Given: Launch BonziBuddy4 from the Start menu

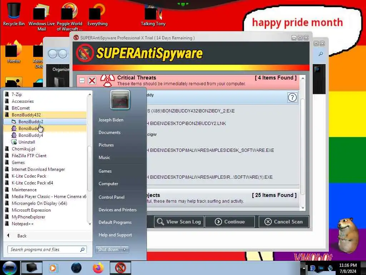Looking at the screenshot, I should pyautogui.click(x=45, y=135).
